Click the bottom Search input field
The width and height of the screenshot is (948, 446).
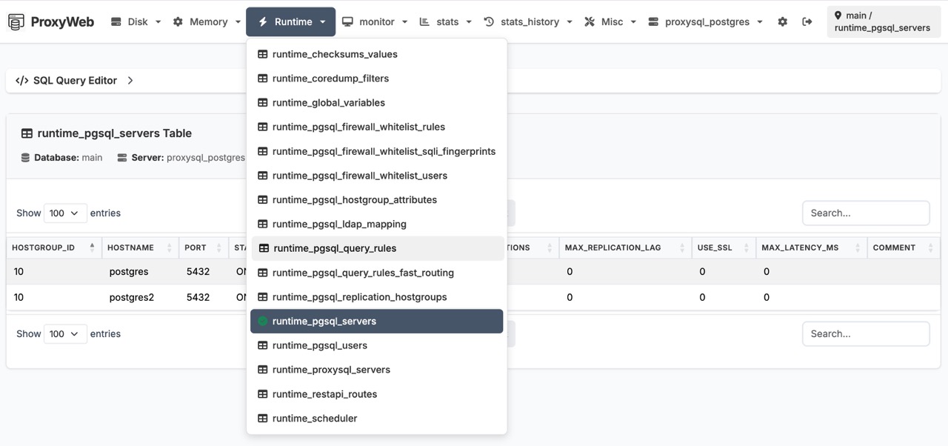coord(865,333)
